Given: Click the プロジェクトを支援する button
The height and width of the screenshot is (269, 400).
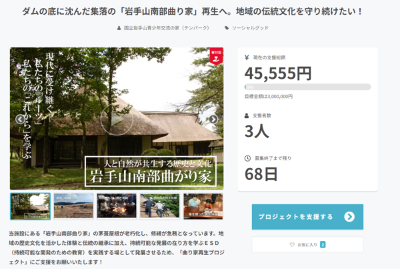Looking at the screenshot, I should pos(307,217).
